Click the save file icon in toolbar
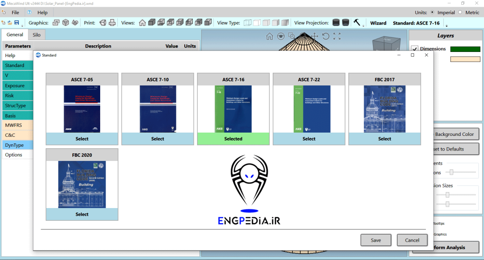 (17, 23)
